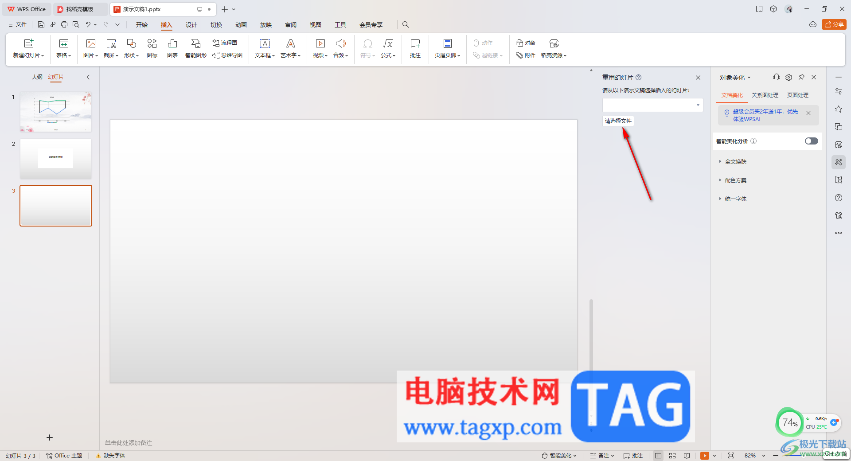
Task: Open the 关系图处理 tab
Action: (765, 95)
